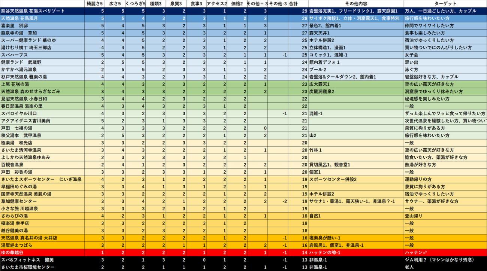
Task: Click the プール2 cell
Action: [356, 70]
